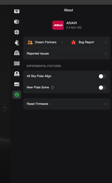Turn on the New Plate Solve toggle
The width and height of the screenshot is (112, 183).
[102, 88]
